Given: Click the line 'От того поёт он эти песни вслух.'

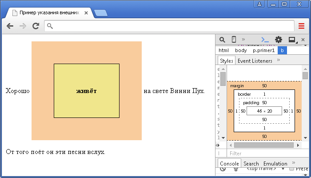Looking at the screenshot, I should pos(56,152).
